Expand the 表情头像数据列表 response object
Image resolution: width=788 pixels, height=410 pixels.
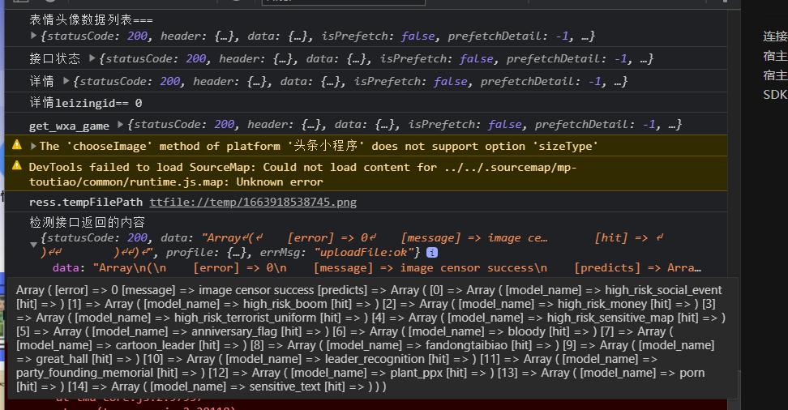pos(33,36)
